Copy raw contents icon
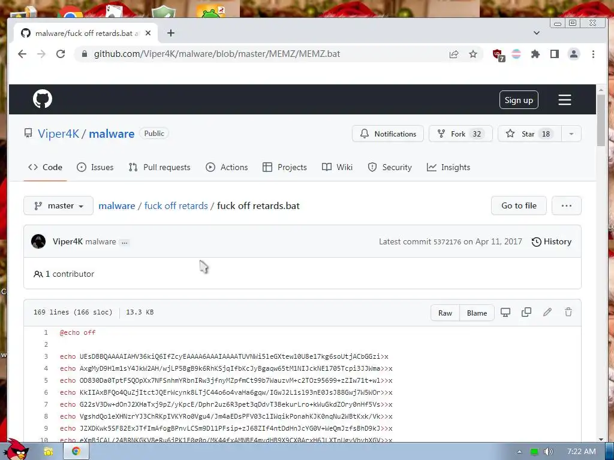This screenshot has height=460, width=614. [526, 312]
